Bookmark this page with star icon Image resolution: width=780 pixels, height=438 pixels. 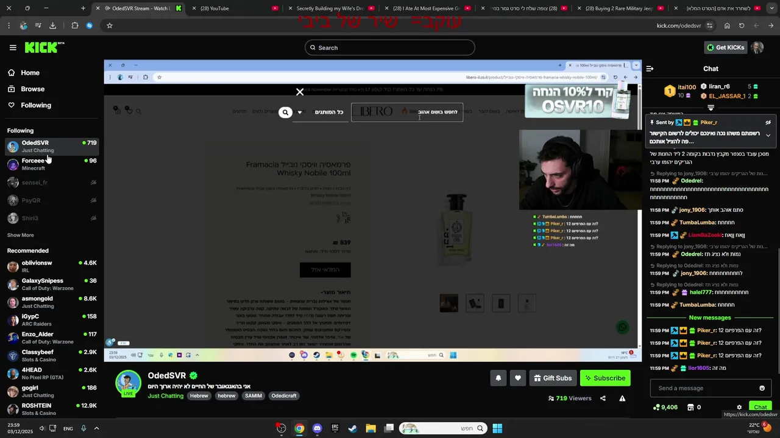tap(110, 26)
